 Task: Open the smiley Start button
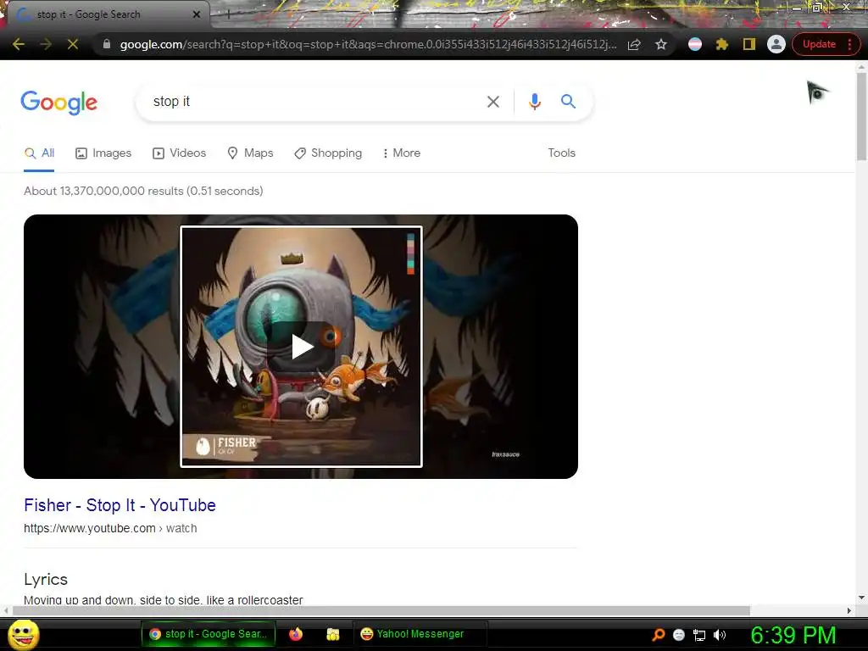point(23,634)
